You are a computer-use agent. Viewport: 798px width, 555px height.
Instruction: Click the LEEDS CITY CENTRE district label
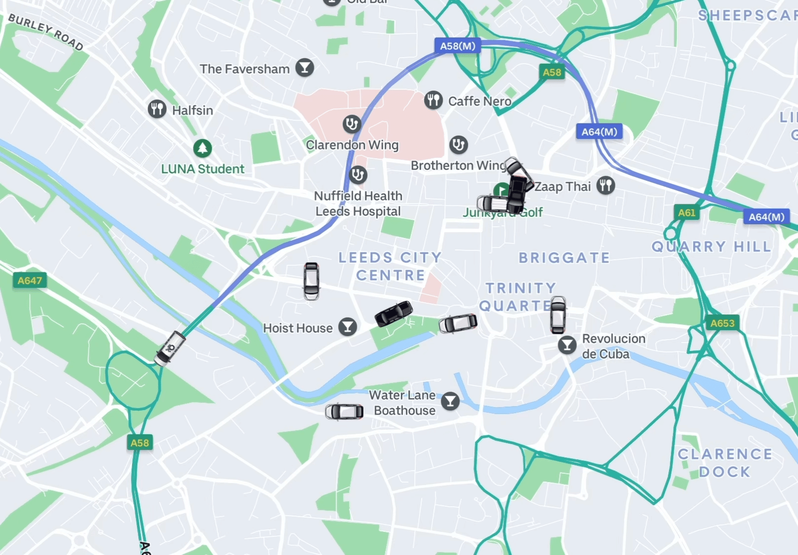click(x=390, y=266)
